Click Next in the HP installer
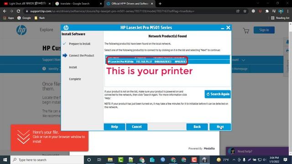 click(220, 127)
